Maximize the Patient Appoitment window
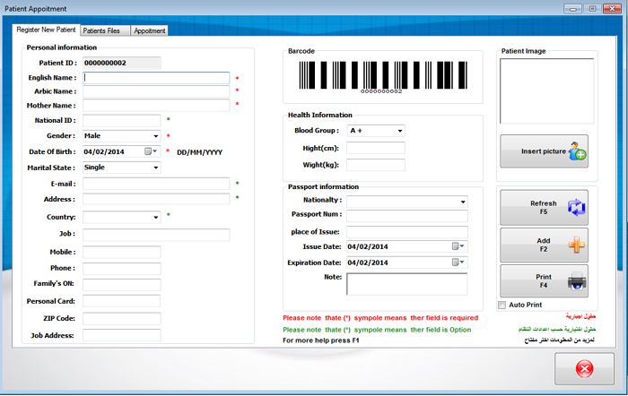The height and width of the screenshot is (396, 628). (592, 8)
